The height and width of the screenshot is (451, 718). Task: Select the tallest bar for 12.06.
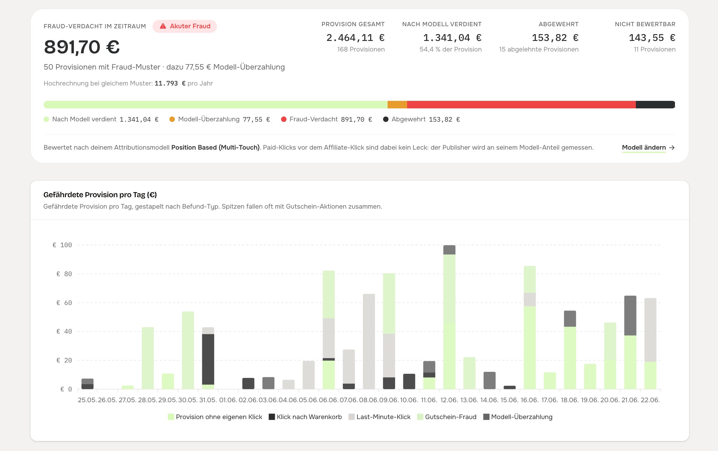coord(449,317)
